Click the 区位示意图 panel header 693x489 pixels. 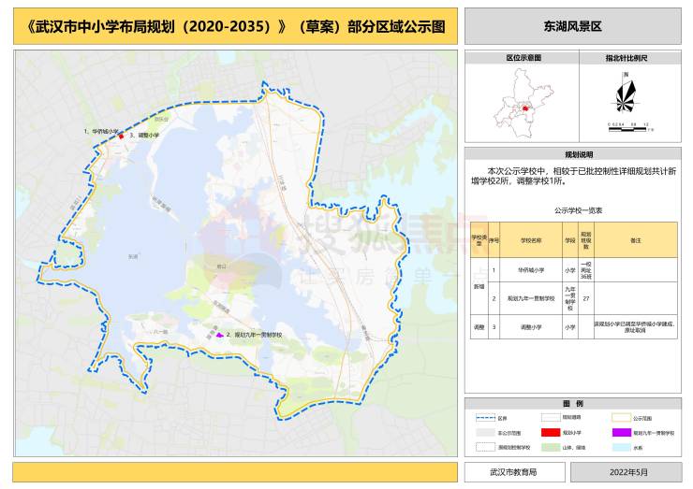coord(523,58)
